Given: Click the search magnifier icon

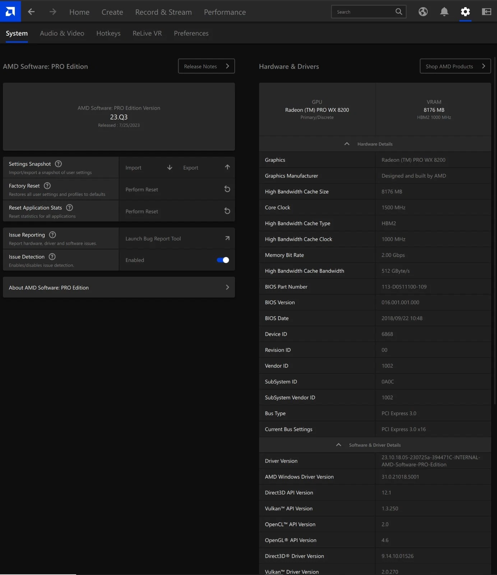Looking at the screenshot, I should pos(399,11).
